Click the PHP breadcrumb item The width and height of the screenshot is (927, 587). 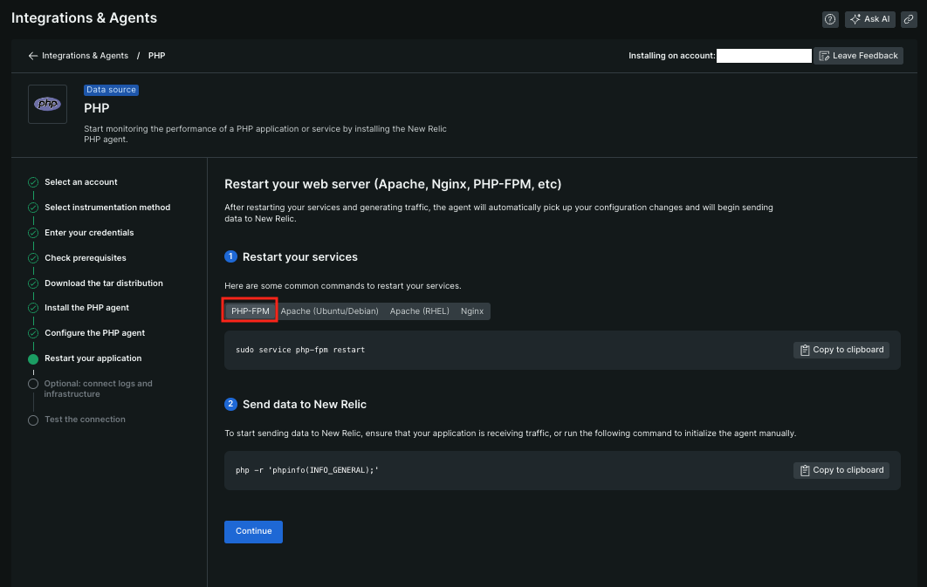point(156,56)
